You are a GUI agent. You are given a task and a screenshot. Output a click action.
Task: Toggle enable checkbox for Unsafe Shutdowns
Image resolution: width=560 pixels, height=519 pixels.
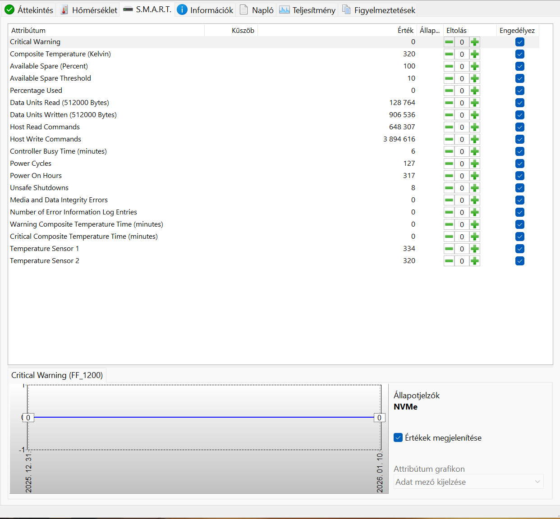pos(520,188)
